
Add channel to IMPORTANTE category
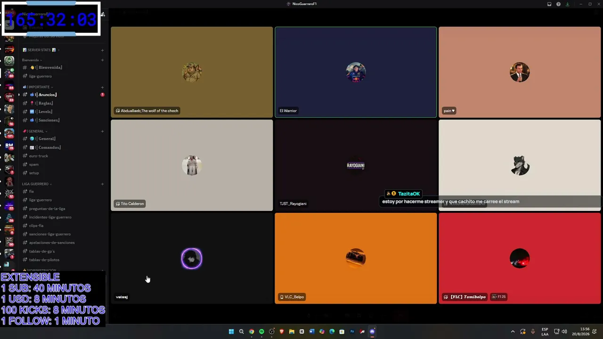[102, 87]
